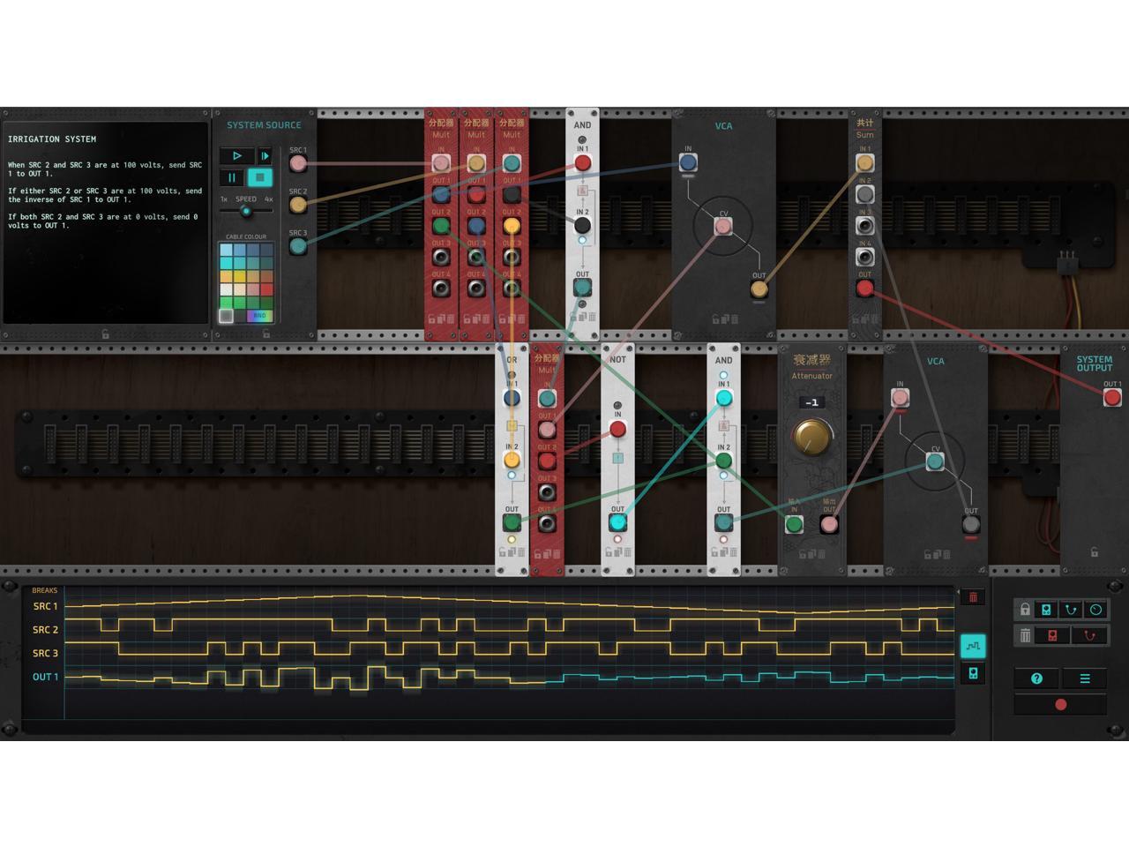Viewport: 1129px width, 847px height.
Task: Click IN 2 on the top-rack AND module
Action: coord(582,226)
